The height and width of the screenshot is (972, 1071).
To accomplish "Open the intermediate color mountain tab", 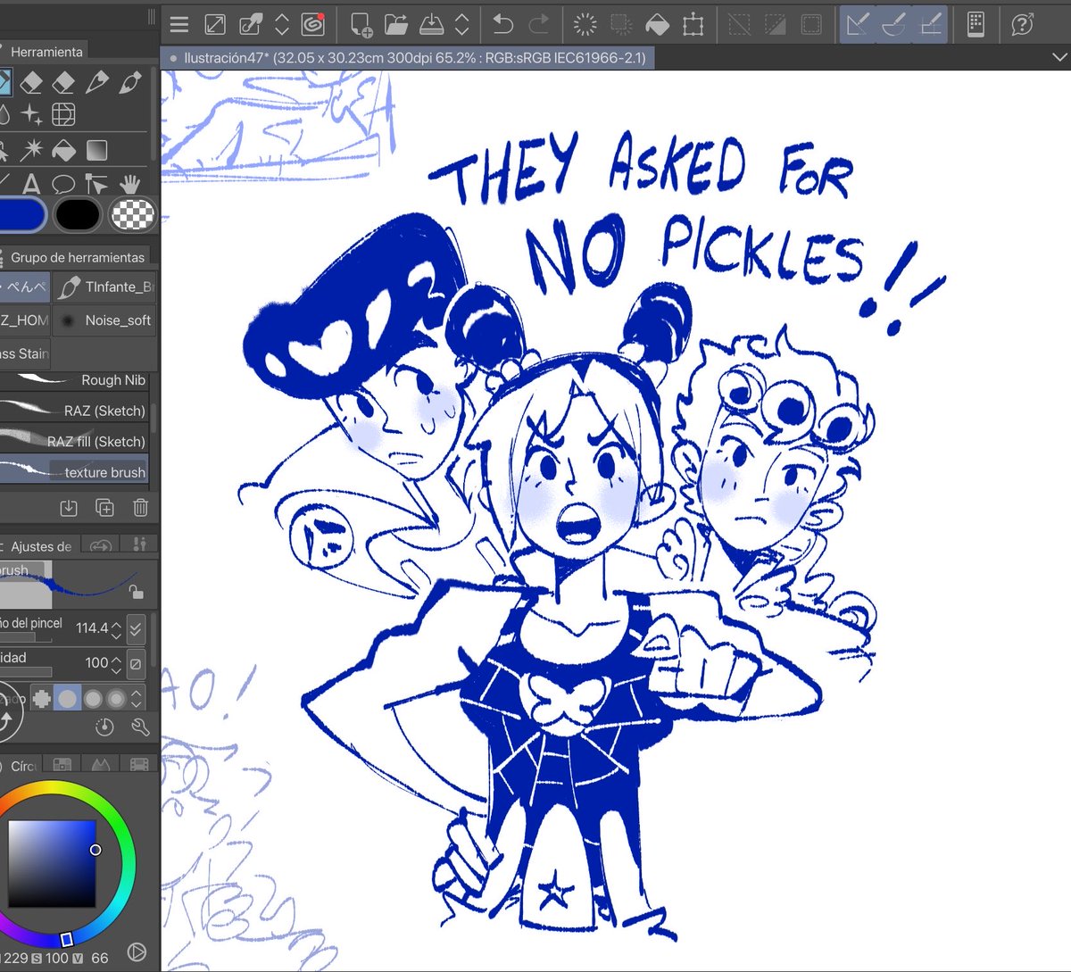I will [100, 765].
